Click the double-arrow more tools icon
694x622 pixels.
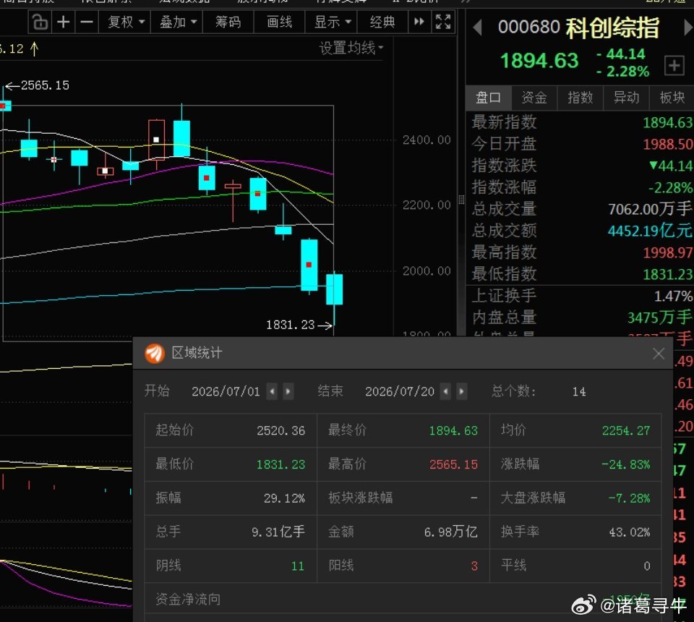point(419,22)
